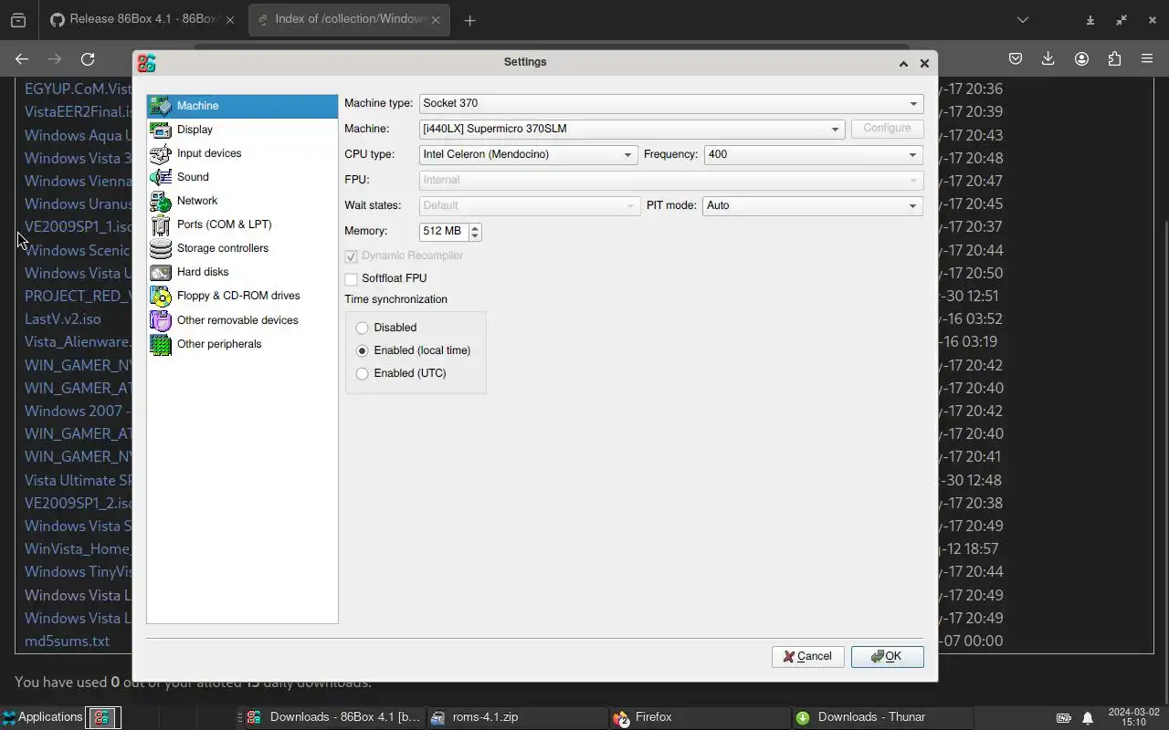Select Enabled (UTC) radio button
Screen dimensions: 1169x730
click(x=363, y=373)
